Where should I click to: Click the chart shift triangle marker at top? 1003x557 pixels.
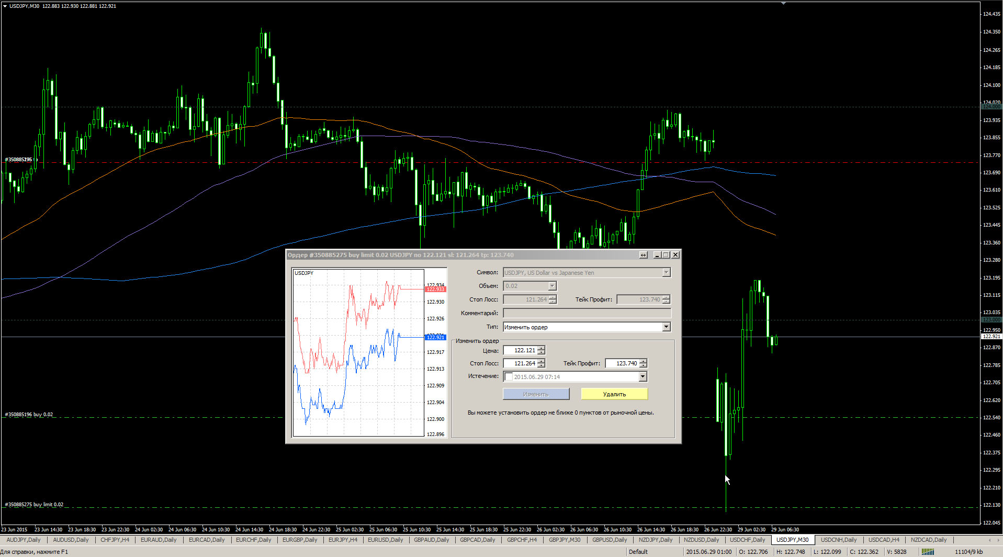click(x=783, y=3)
